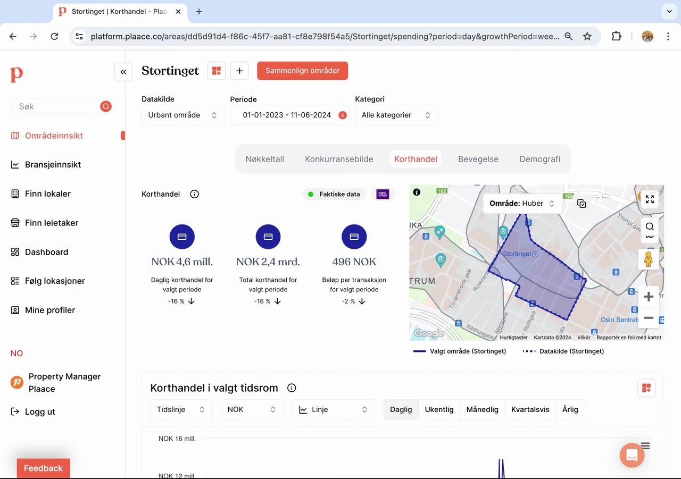Go forward with the browser forward arrow
This screenshot has width=681, height=479.
[x=34, y=36]
